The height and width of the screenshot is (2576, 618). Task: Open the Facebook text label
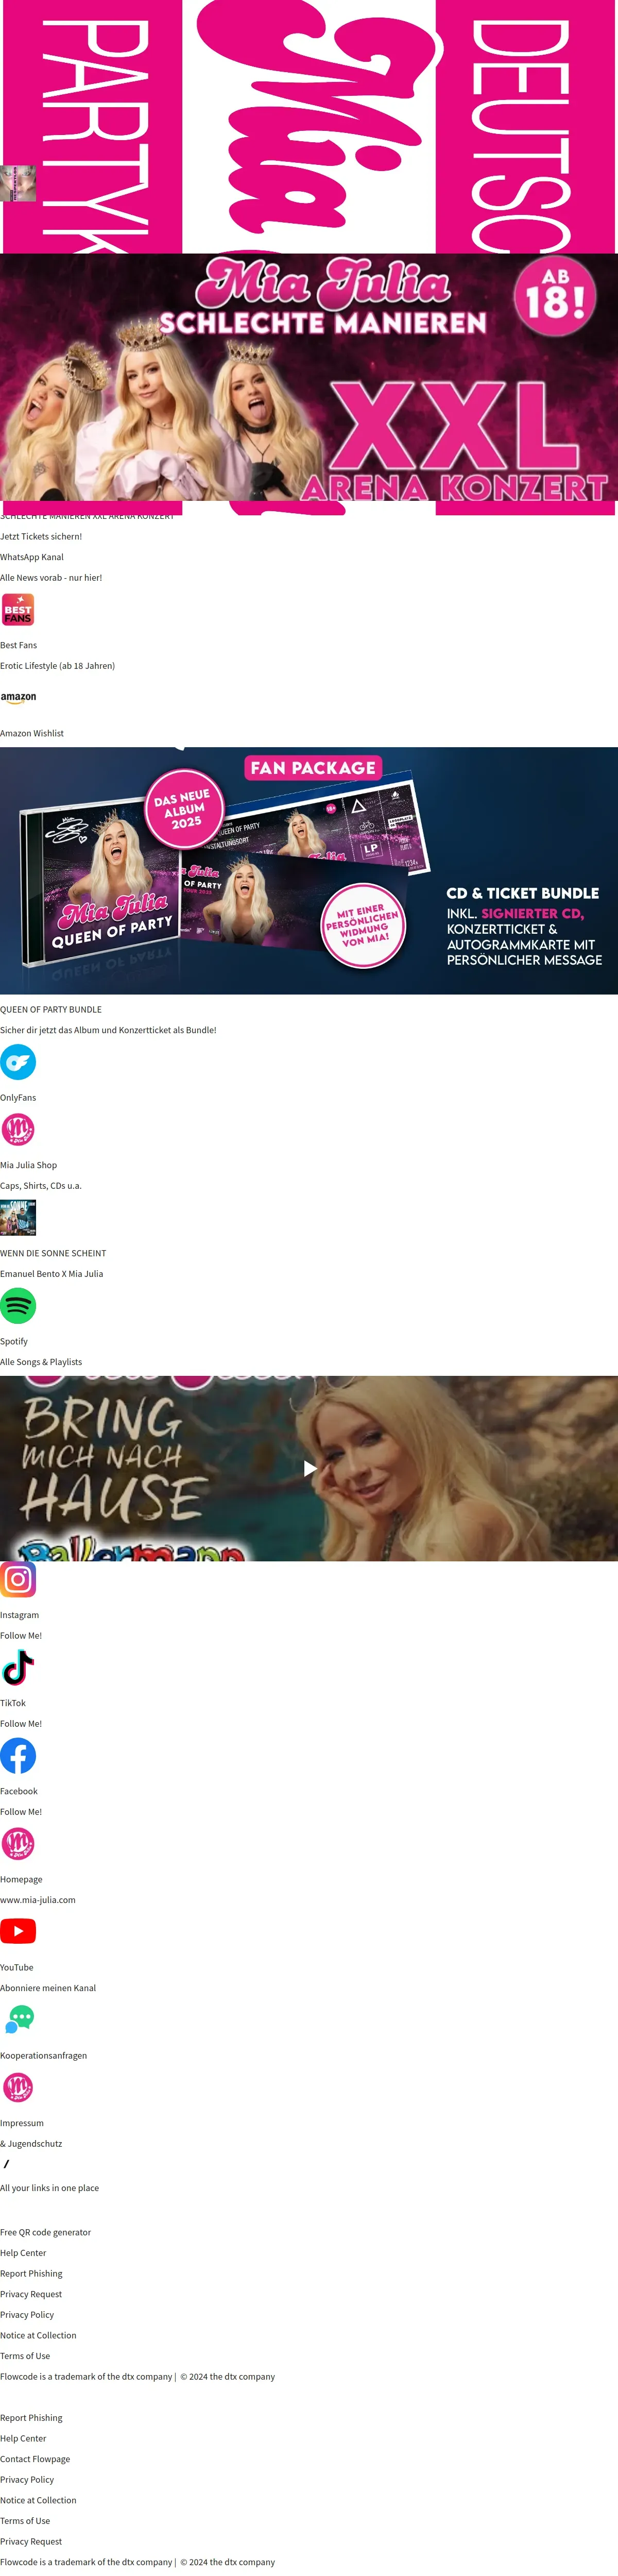coord(19,1791)
